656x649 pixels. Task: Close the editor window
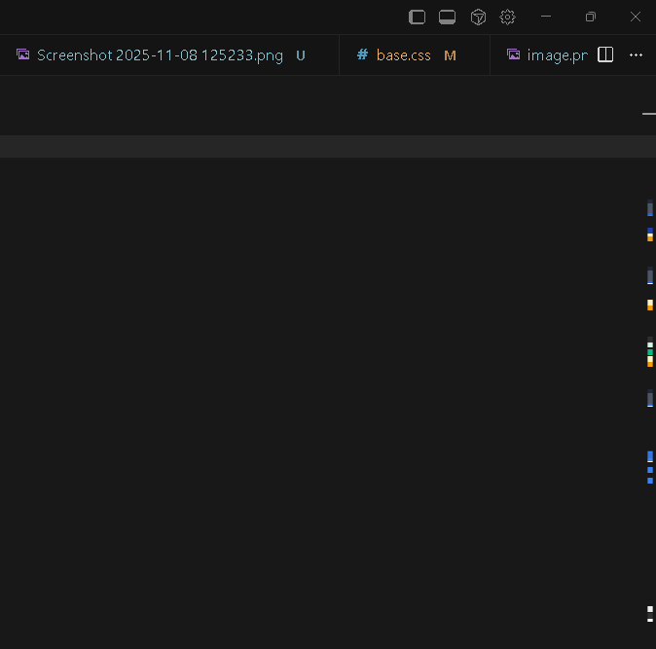[x=635, y=17]
